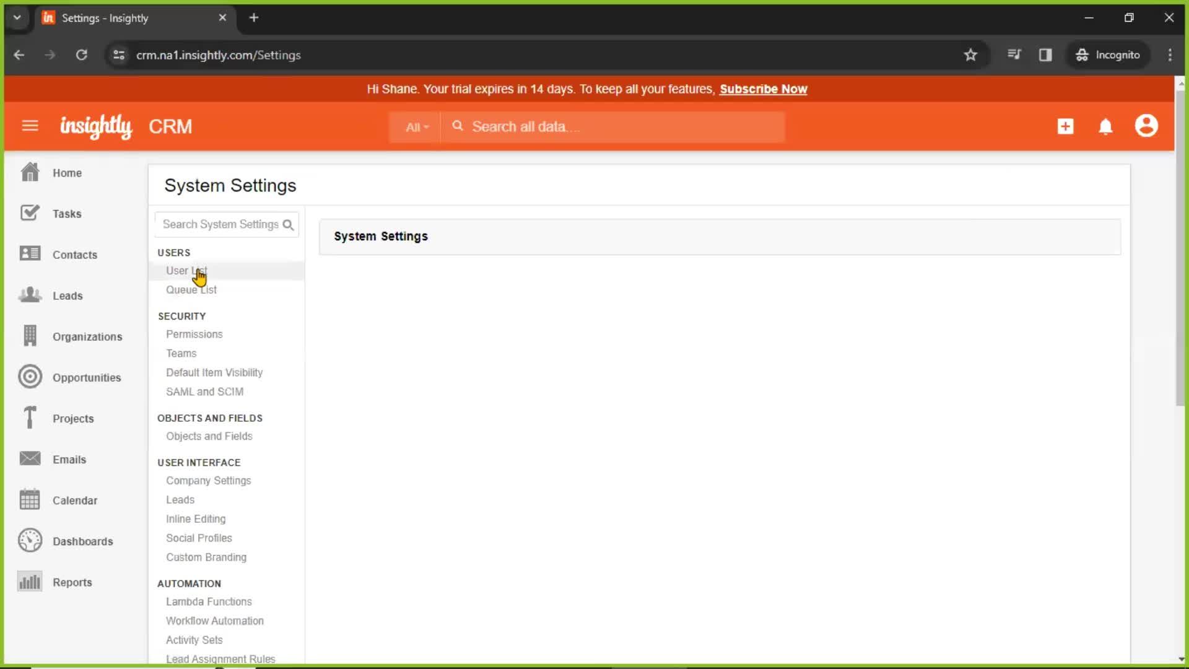Open the Objects and Fields link

coord(209,435)
